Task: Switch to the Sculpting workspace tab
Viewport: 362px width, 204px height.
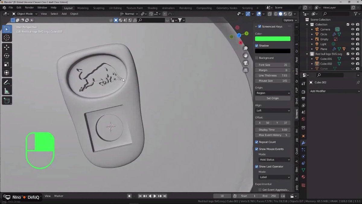Action: (x=99, y=8)
